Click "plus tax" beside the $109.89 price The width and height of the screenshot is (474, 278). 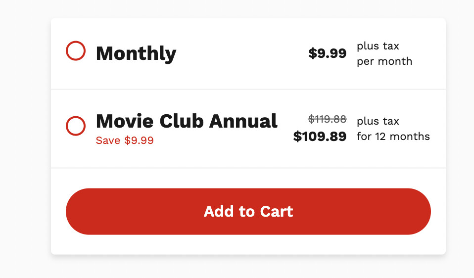(378, 121)
